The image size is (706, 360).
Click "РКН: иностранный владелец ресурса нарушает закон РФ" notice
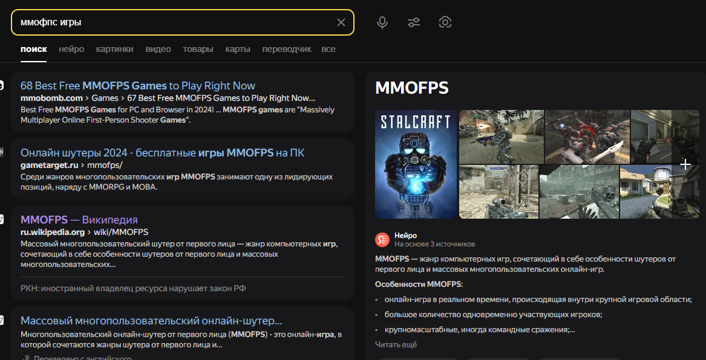[133, 288]
